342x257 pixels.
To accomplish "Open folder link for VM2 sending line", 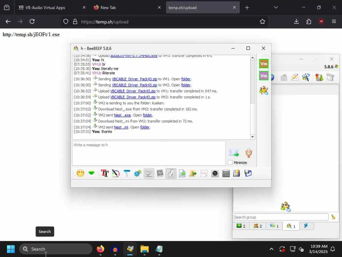I will pos(186,85).
